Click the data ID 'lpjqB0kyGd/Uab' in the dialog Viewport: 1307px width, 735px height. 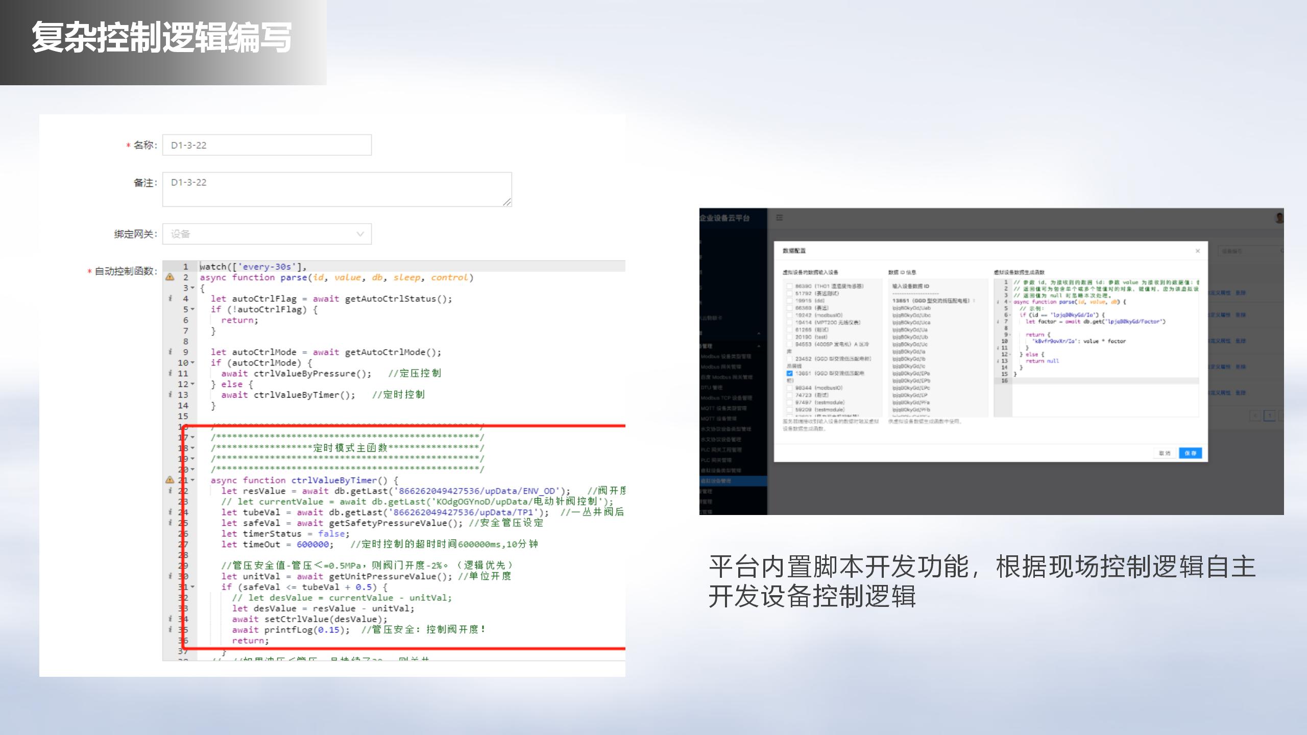[911, 308]
